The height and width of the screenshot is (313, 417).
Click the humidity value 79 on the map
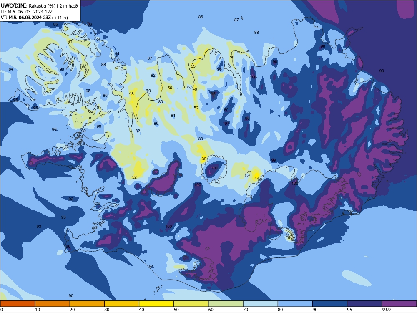tap(148, 91)
